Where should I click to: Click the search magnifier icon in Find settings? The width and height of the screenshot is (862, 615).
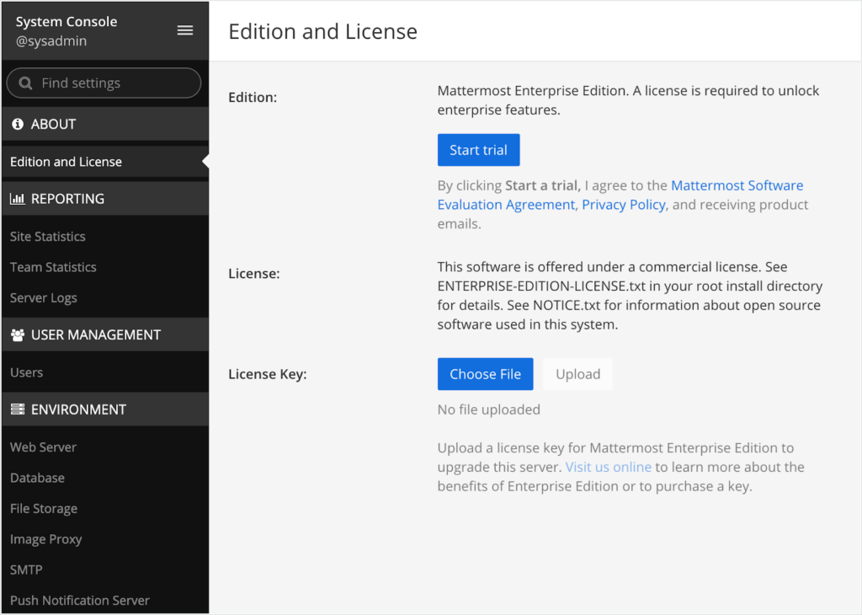click(x=25, y=83)
